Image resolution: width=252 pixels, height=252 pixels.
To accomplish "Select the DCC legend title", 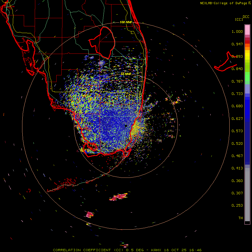I will (246, 17).
